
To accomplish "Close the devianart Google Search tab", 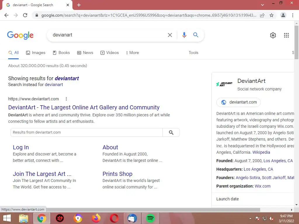I will point(68,5).
